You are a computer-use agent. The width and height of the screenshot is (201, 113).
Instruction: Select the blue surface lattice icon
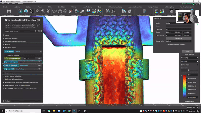tap(26, 11)
